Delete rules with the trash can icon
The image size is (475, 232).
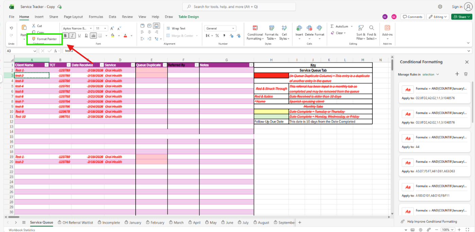pos(466,74)
